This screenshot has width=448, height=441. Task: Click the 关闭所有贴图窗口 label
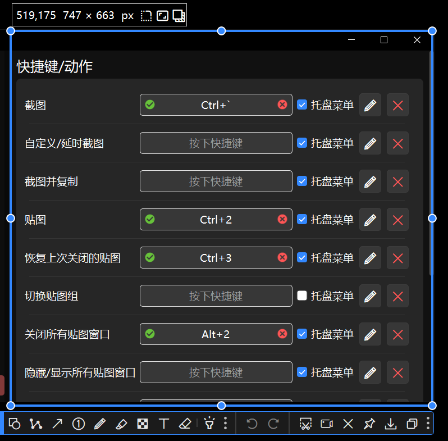point(67,334)
